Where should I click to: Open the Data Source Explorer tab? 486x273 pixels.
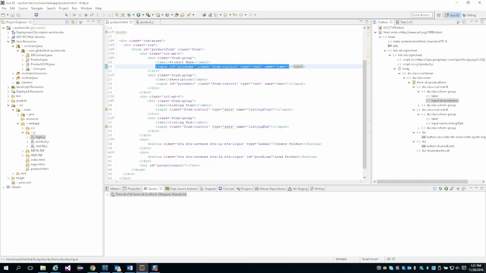(x=181, y=189)
